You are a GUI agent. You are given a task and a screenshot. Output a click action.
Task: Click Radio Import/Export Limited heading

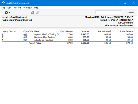pos(17,20)
